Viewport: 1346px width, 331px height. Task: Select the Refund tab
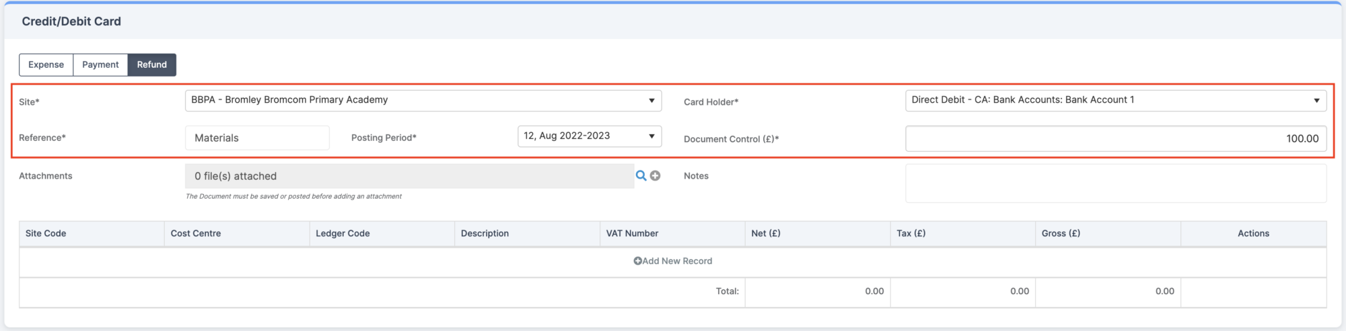pyautogui.click(x=152, y=64)
